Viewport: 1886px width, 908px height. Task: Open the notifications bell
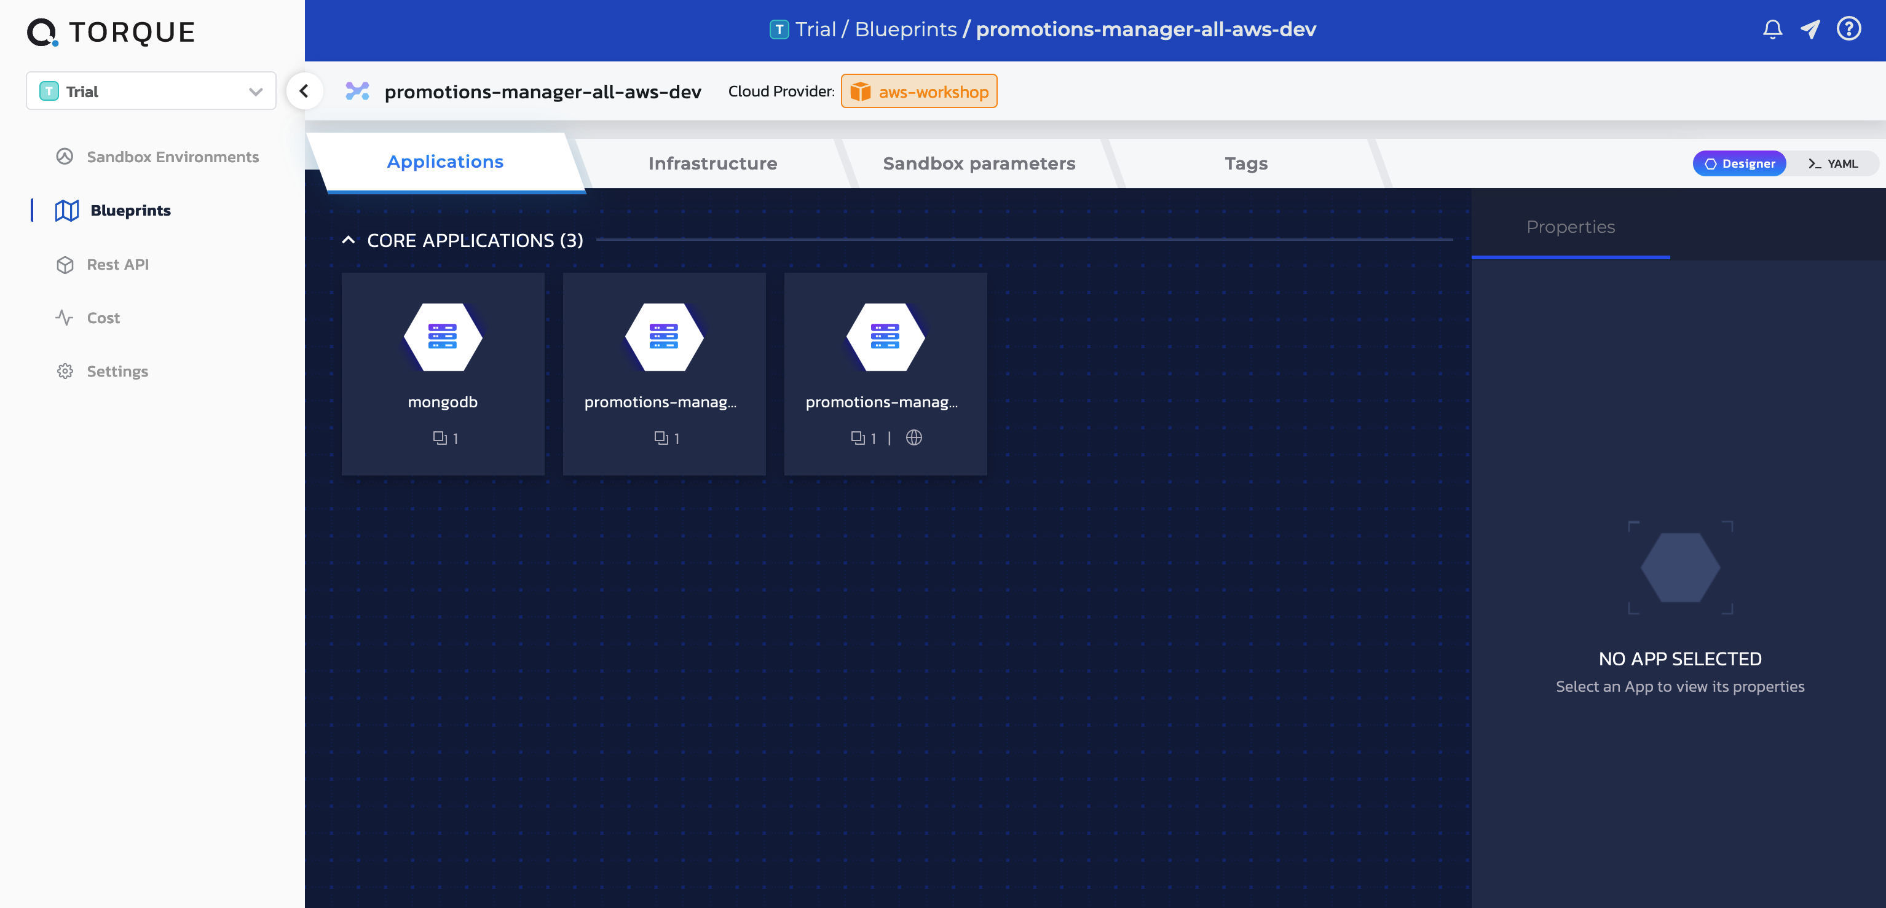(x=1772, y=29)
